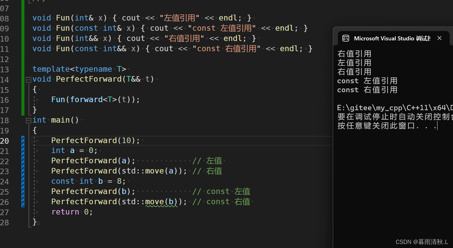Click void PerfectForward(T&& t) signature
Screen dimensions: 453x248
point(93,79)
